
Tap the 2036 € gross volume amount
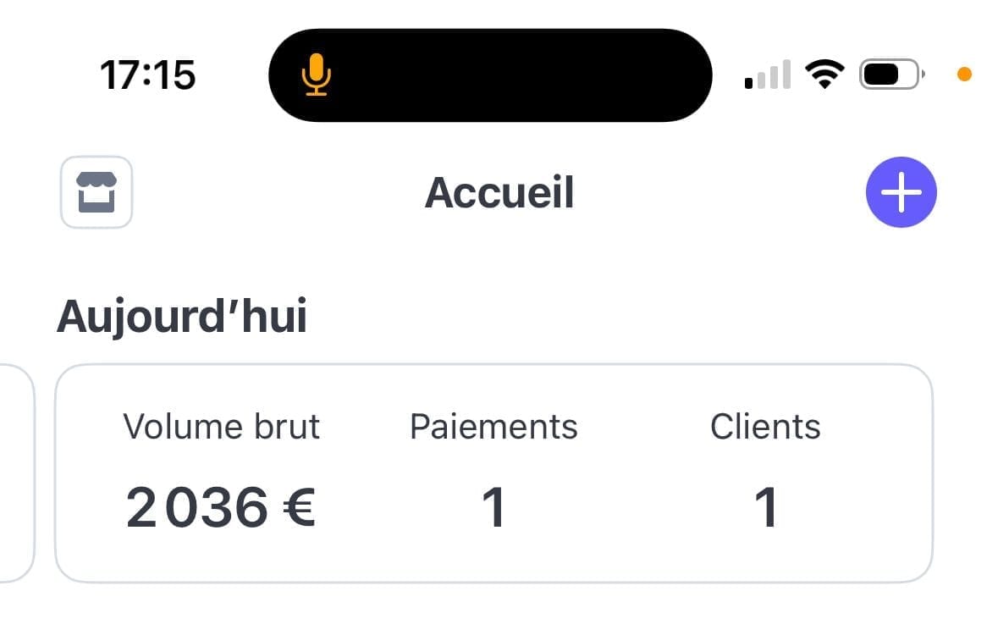coord(220,507)
